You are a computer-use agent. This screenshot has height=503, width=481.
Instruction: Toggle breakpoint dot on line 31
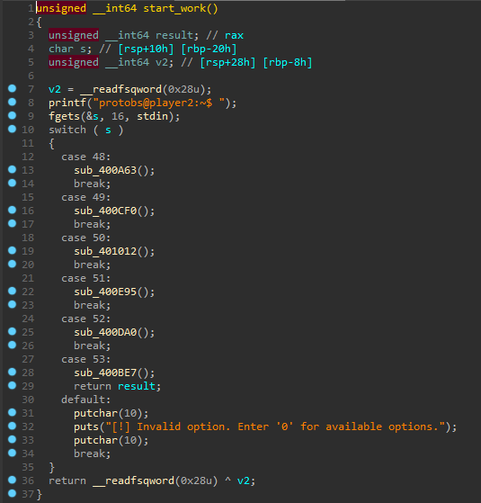coord(13,412)
